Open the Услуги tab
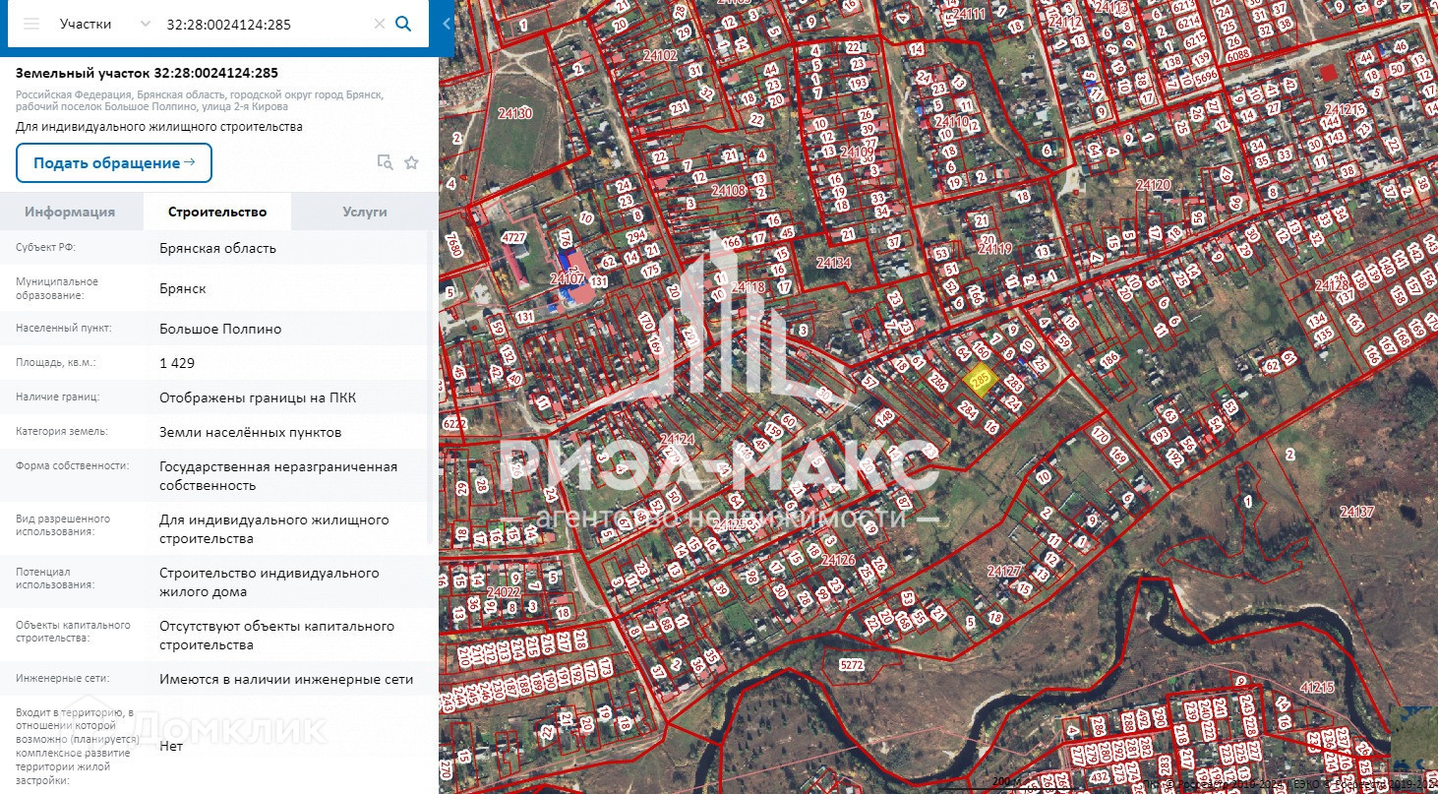 pos(364,212)
